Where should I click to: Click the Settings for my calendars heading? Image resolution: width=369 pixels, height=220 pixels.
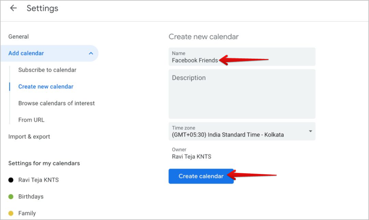tap(44, 164)
